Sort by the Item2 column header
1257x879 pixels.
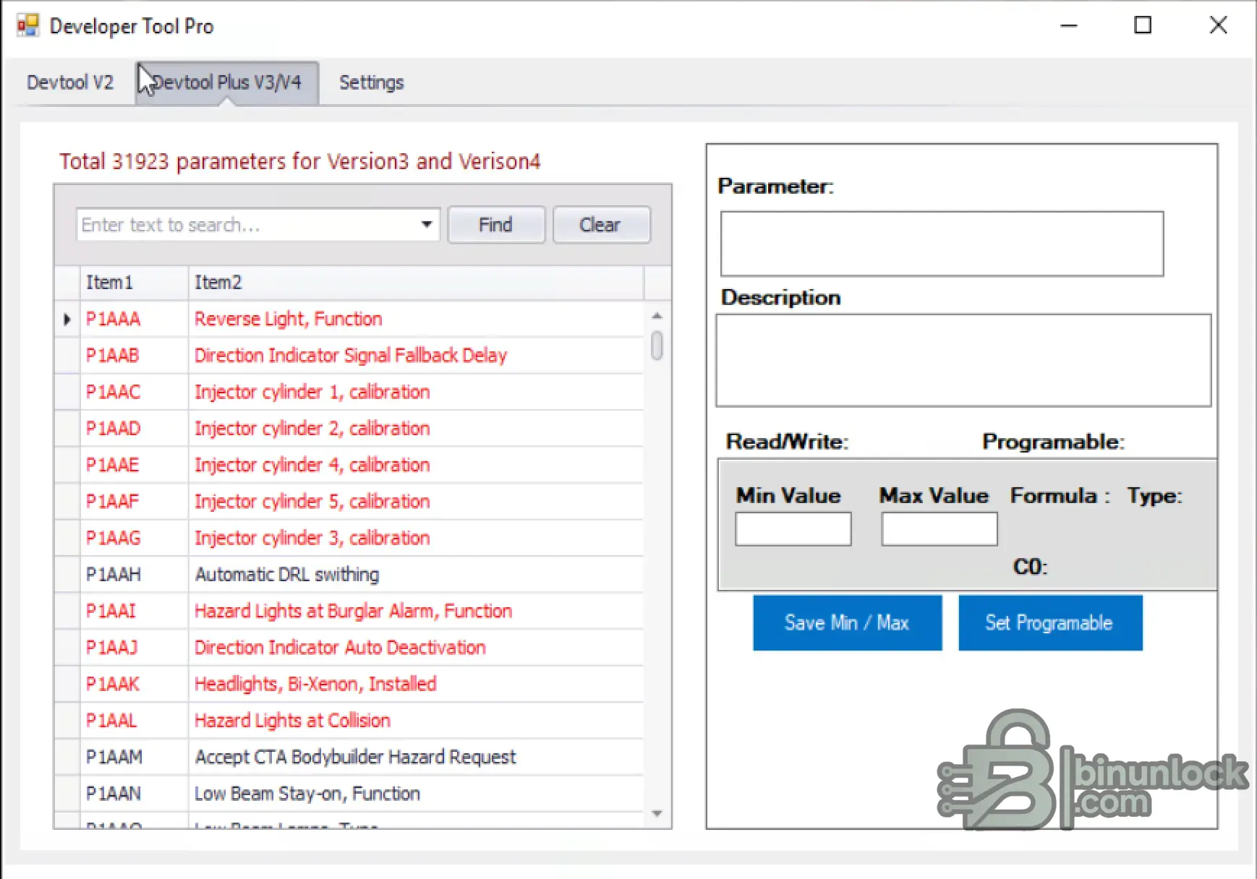[x=416, y=283]
